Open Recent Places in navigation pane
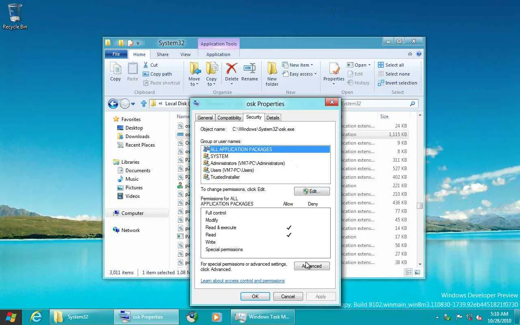 [x=140, y=145]
